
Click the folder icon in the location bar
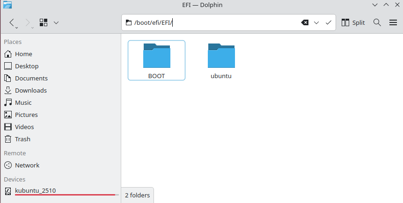(129, 22)
